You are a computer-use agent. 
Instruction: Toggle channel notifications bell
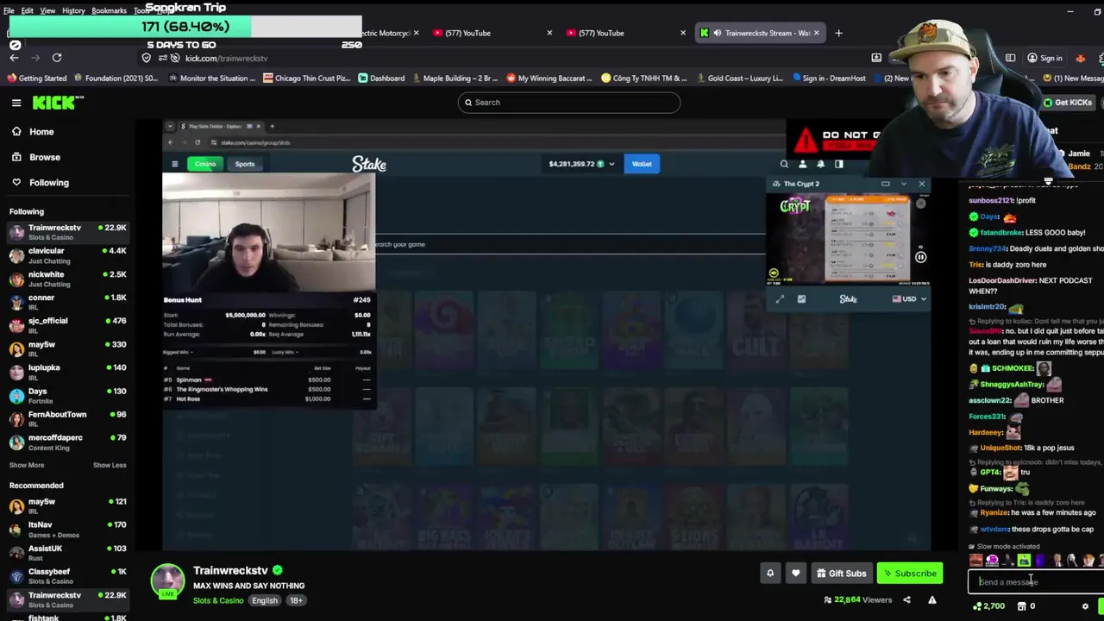coord(770,574)
